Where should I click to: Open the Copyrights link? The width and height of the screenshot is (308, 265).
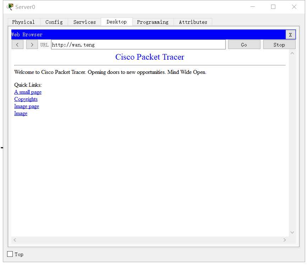pyautogui.click(x=26, y=99)
